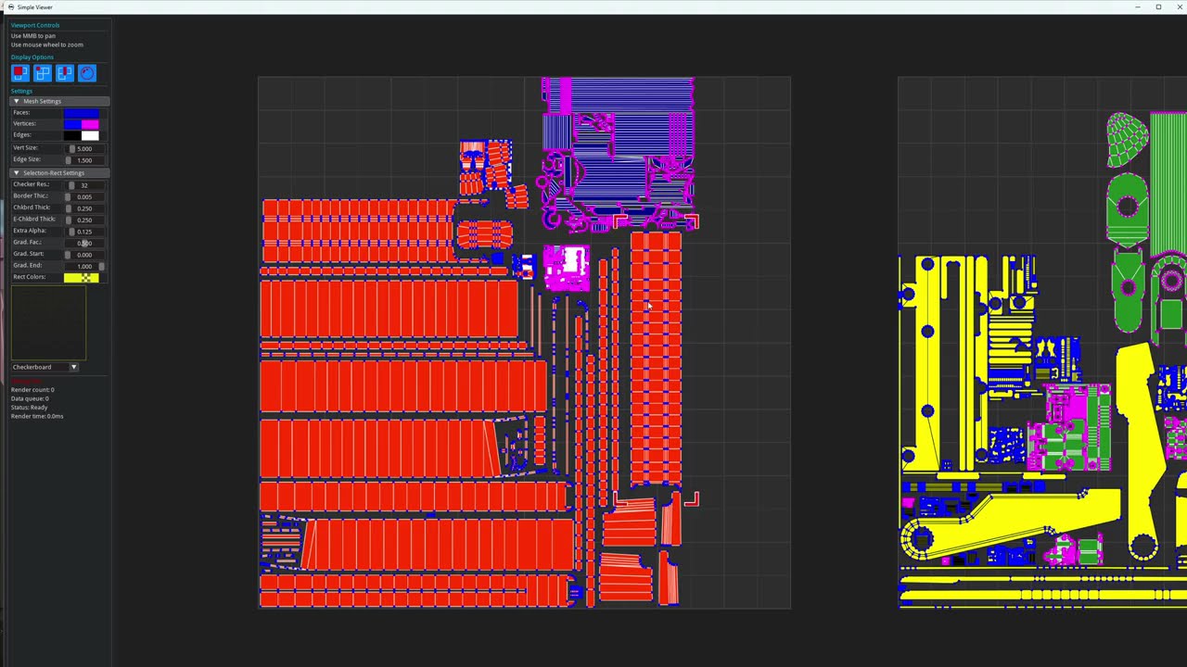Click the Display Options heading

(x=32, y=57)
